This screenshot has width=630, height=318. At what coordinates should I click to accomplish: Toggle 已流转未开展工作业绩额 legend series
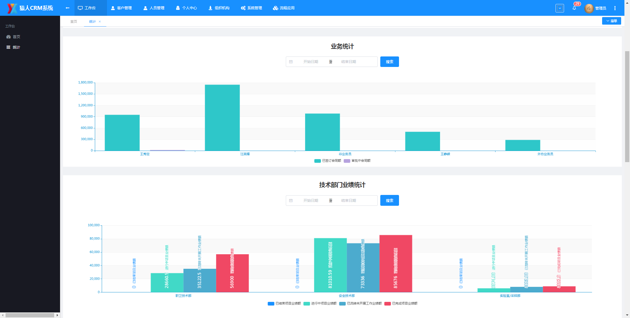point(360,304)
